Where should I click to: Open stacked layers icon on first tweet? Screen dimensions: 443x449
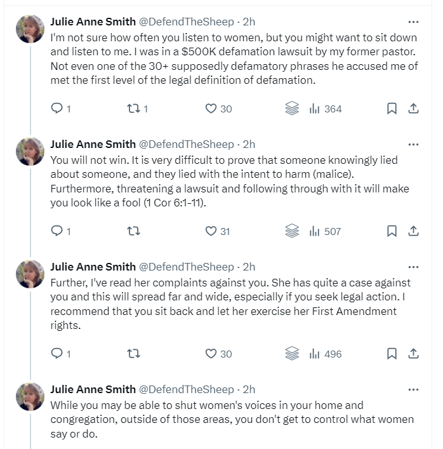click(x=292, y=109)
